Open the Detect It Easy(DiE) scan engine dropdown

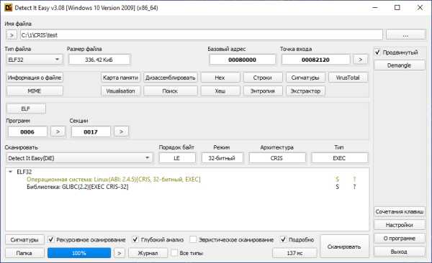79,158
